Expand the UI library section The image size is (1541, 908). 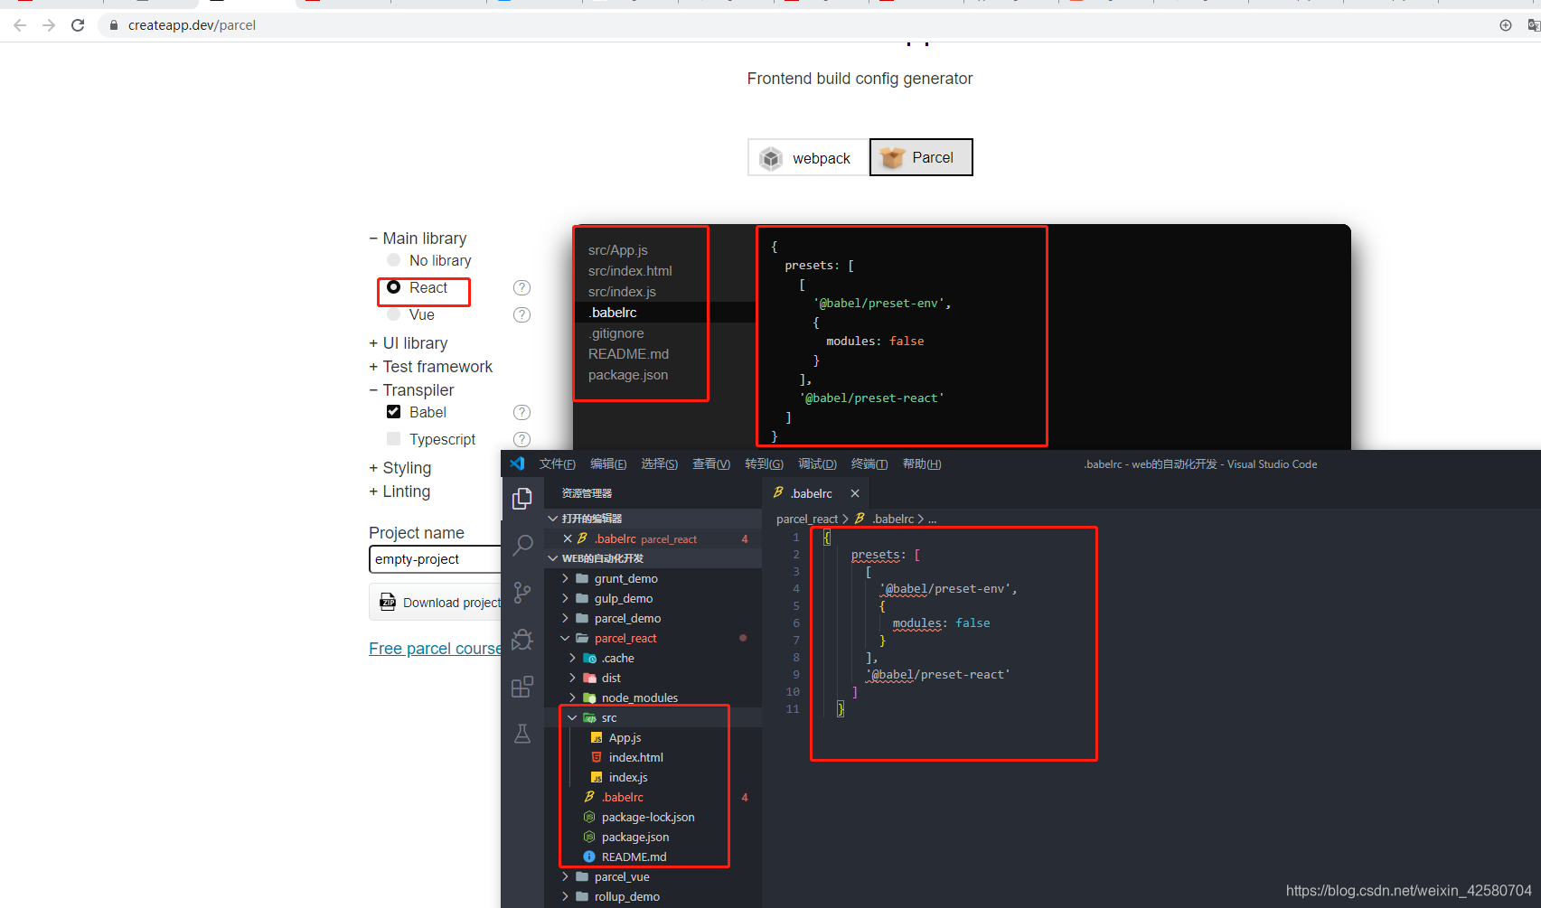(409, 343)
